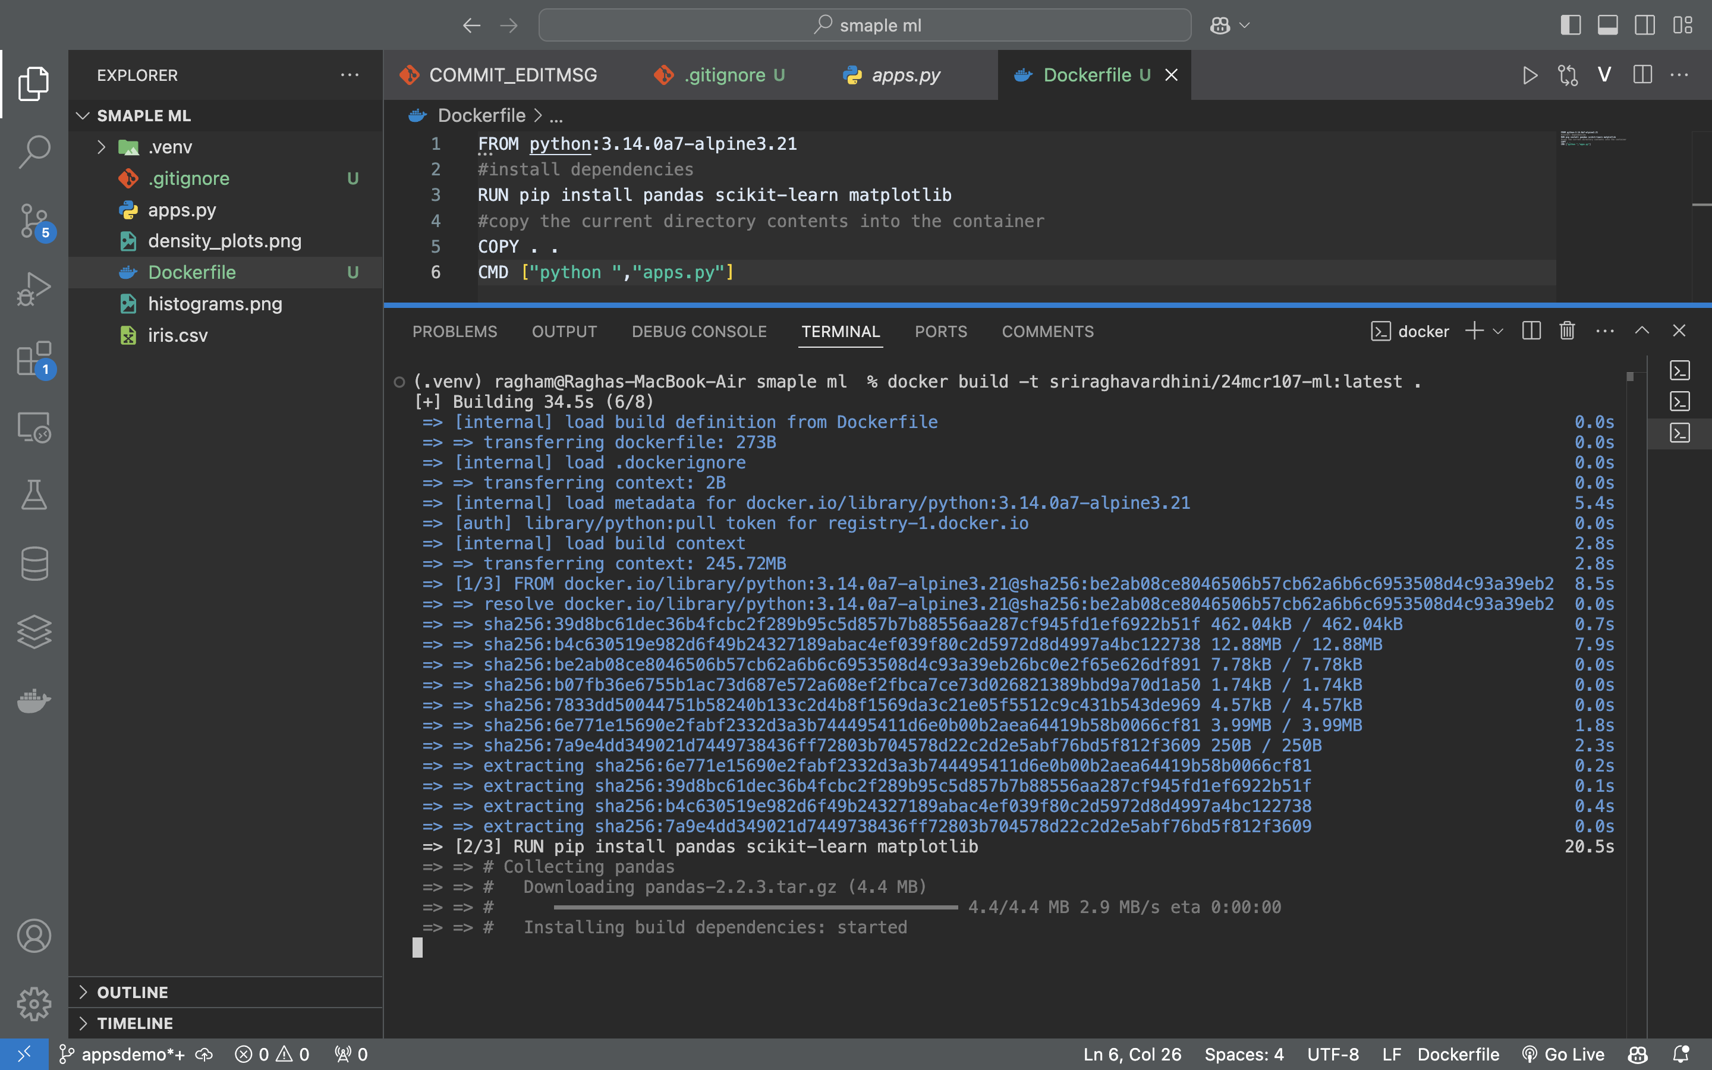Expand the TIMELINE section
The height and width of the screenshot is (1070, 1712).
[225, 1023]
